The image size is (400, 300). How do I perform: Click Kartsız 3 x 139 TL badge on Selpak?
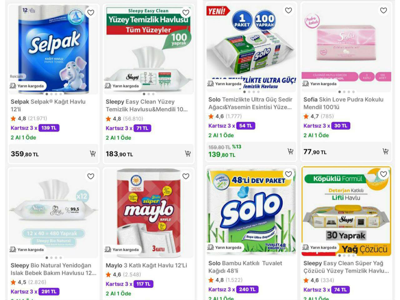pos(48,128)
